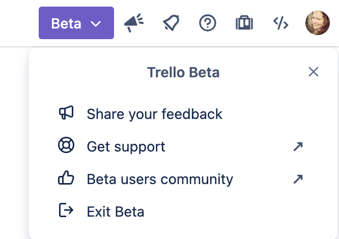339x239 pixels.
Task: Click the thumbs-up icon beside Beta users community
Action: (x=67, y=178)
